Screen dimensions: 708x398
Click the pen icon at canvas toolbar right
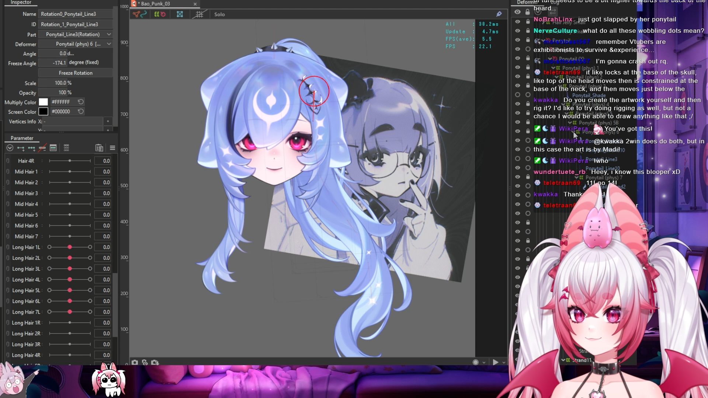(499, 14)
